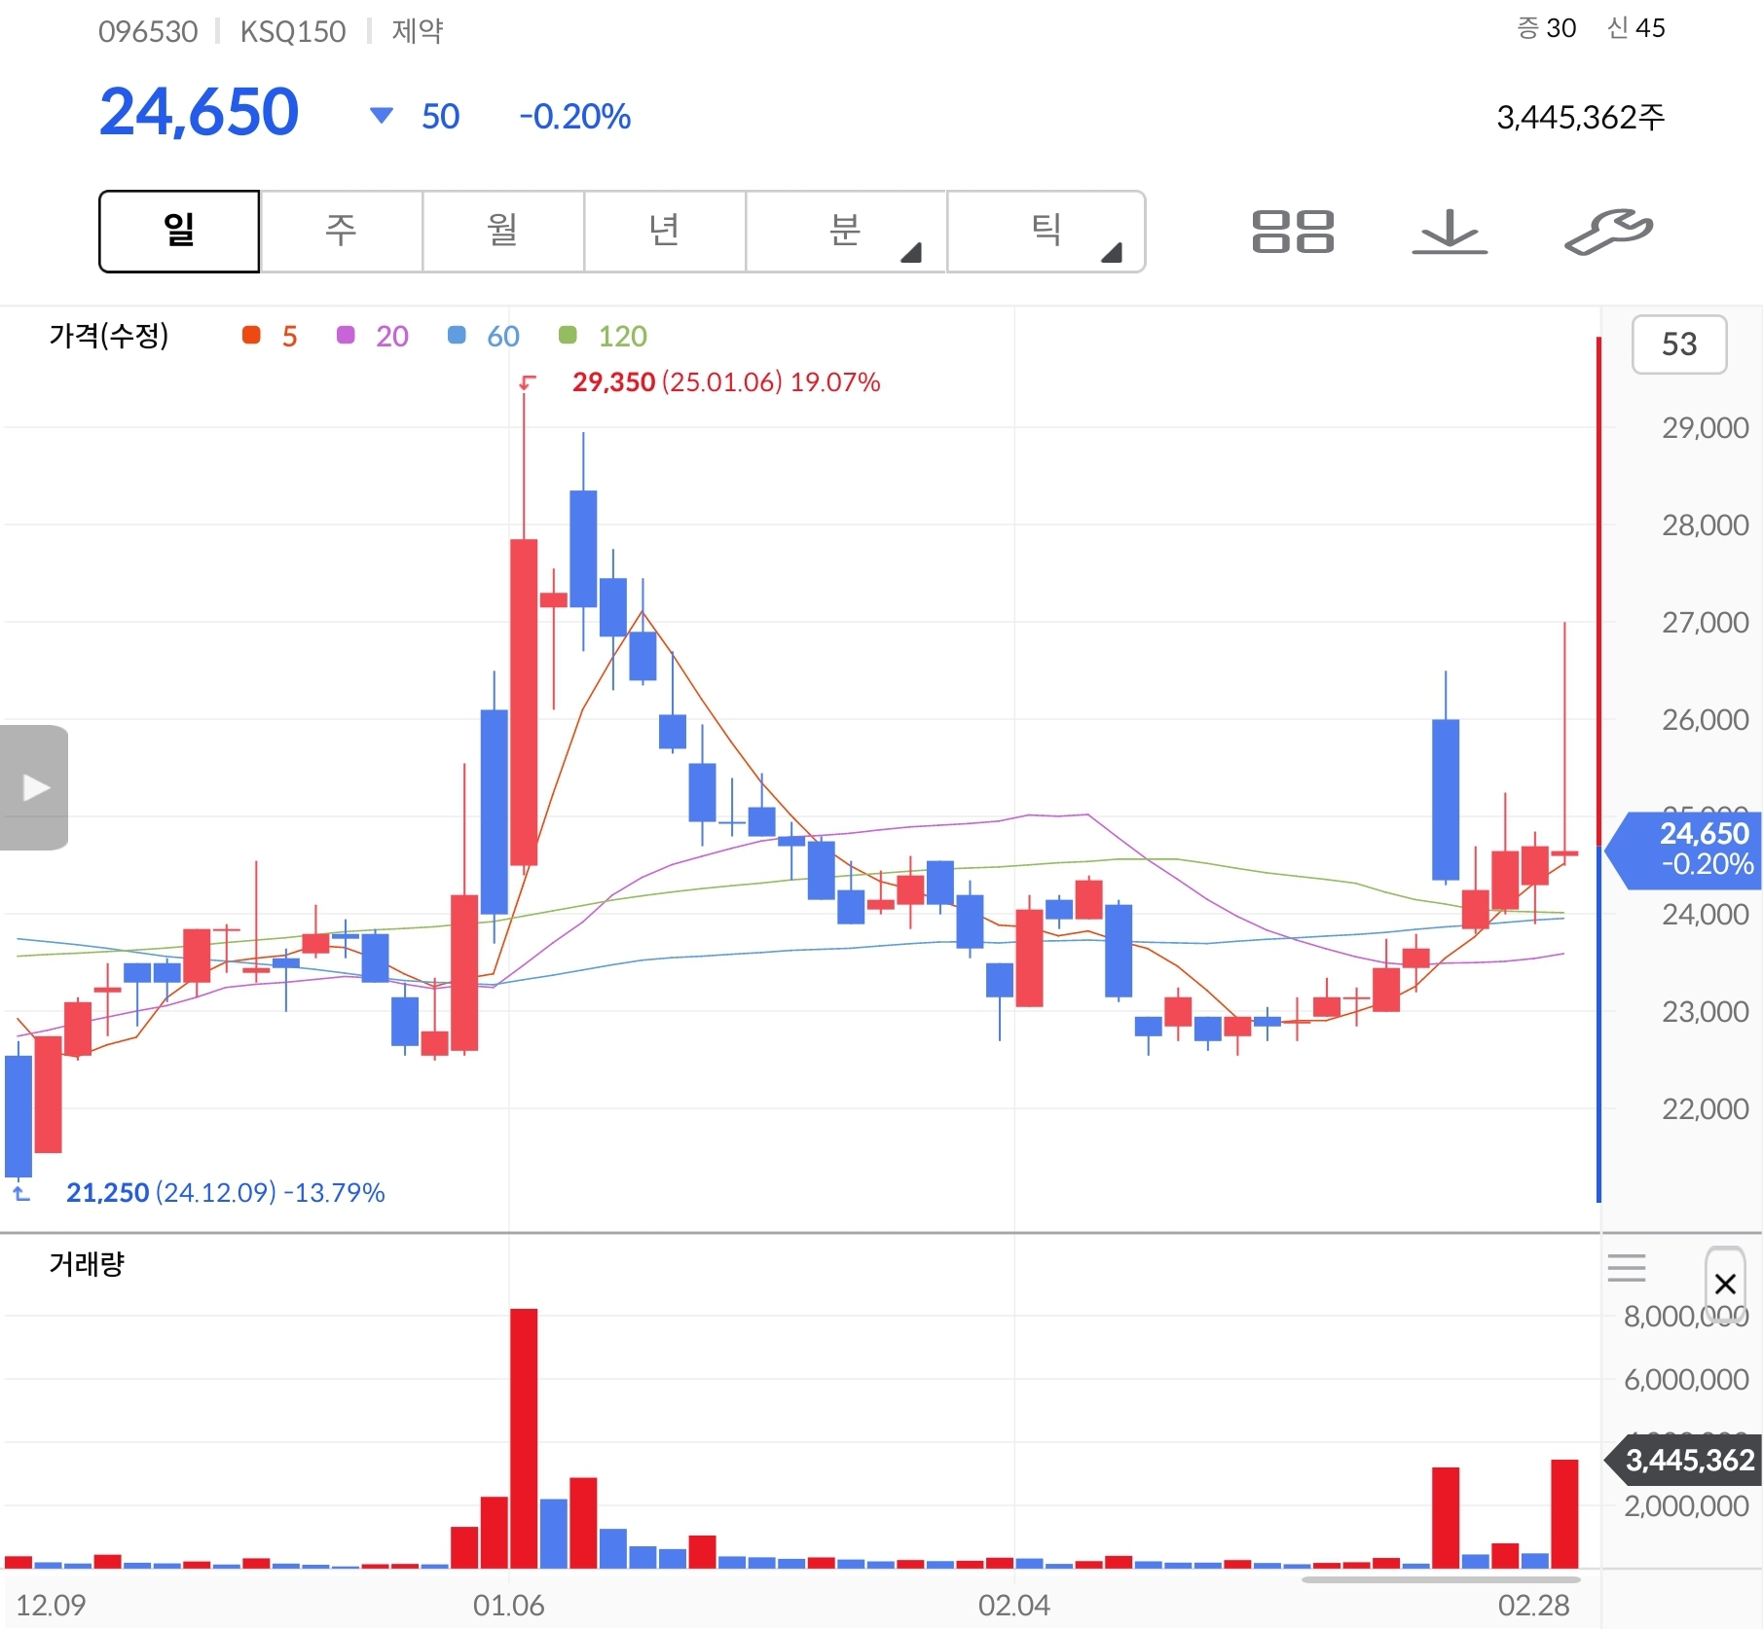Viewport: 1763px width, 1629px height.
Task: Click the 02.28 date axis label
Action: point(1534,1605)
